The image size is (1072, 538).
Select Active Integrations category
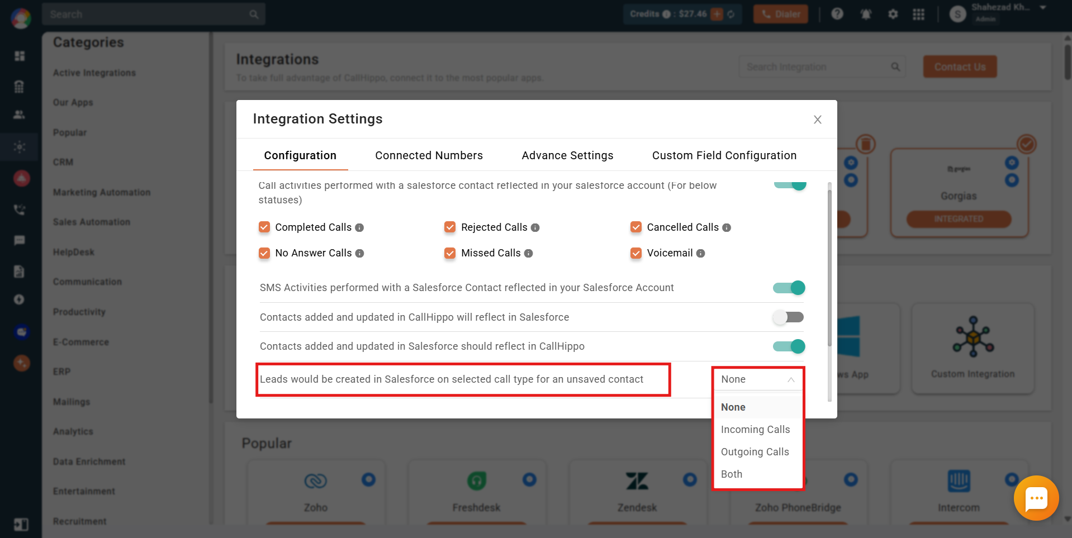tap(94, 73)
